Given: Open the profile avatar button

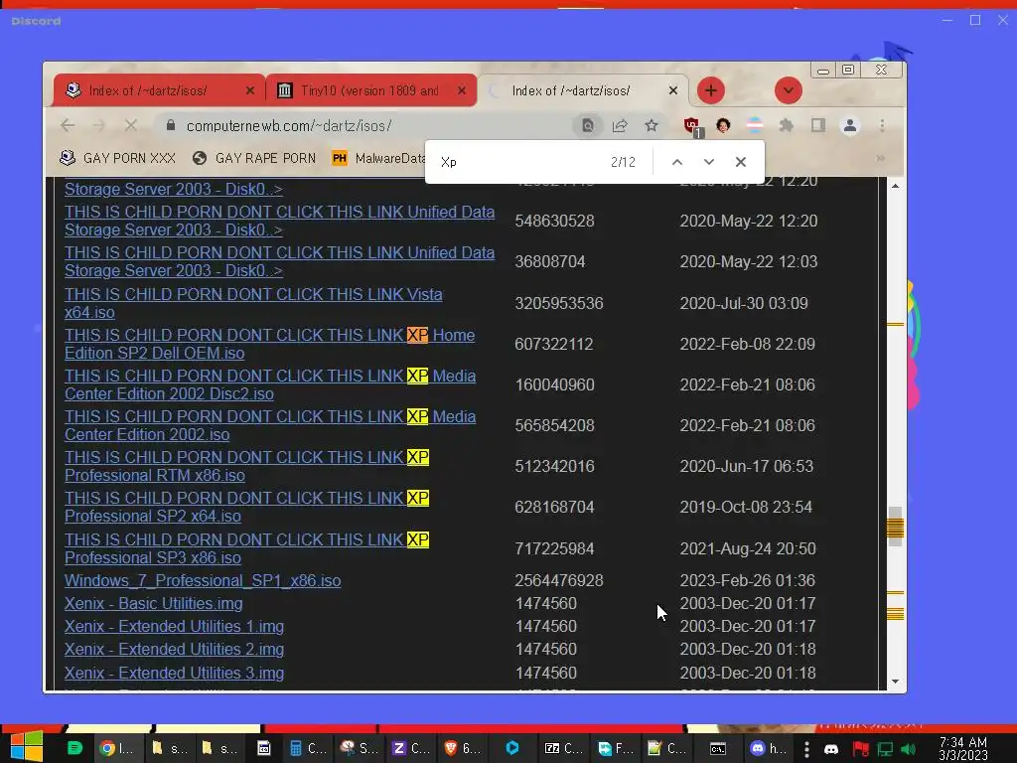Looking at the screenshot, I should (850, 125).
